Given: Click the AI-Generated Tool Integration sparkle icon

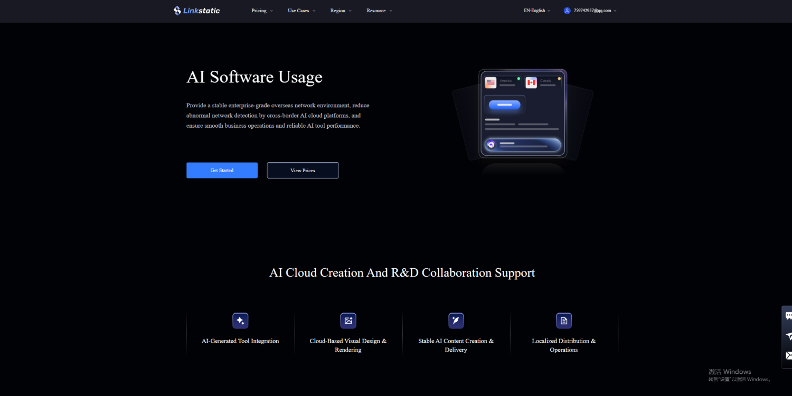Looking at the screenshot, I should click(x=240, y=320).
